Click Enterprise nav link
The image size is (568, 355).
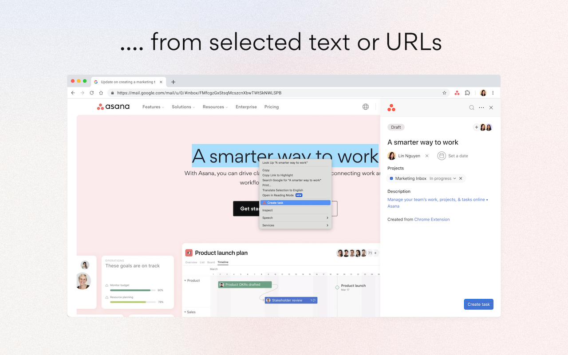[x=246, y=107]
